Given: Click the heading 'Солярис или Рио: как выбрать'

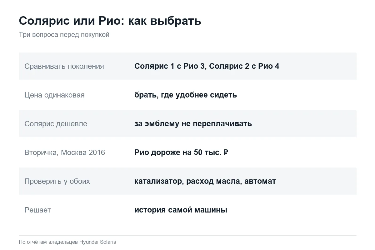Looking at the screenshot, I should [110, 21].
